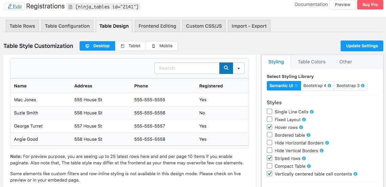This screenshot has width=386, height=187.
Task: Open search filter dropdown caret
Action: (239, 68)
